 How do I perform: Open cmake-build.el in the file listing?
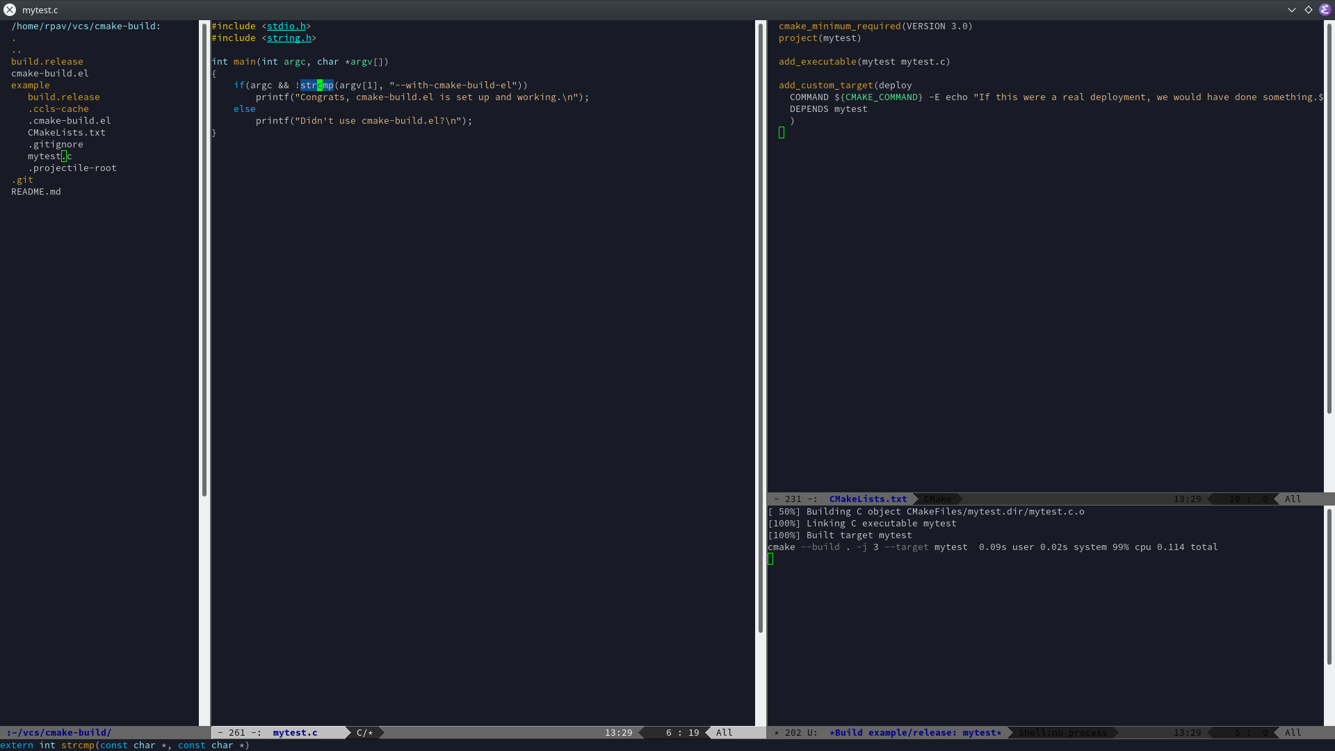(49, 73)
